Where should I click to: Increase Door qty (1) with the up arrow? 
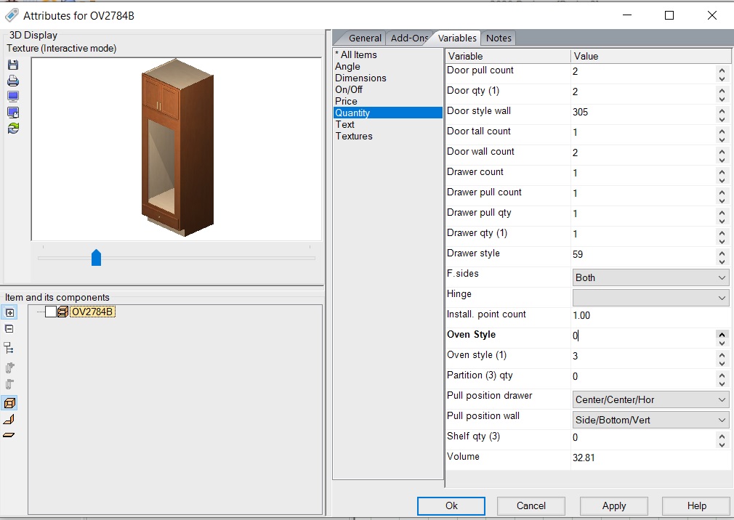pyautogui.click(x=722, y=92)
